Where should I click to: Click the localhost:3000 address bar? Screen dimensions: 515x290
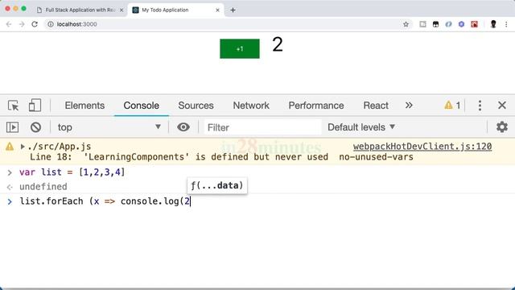click(x=229, y=24)
